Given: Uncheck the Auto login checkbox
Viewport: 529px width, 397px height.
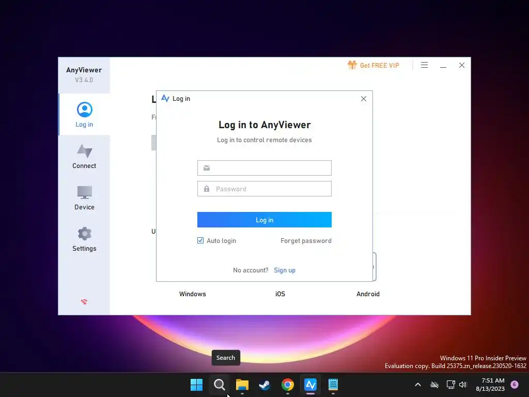Looking at the screenshot, I should [x=200, y=240].
